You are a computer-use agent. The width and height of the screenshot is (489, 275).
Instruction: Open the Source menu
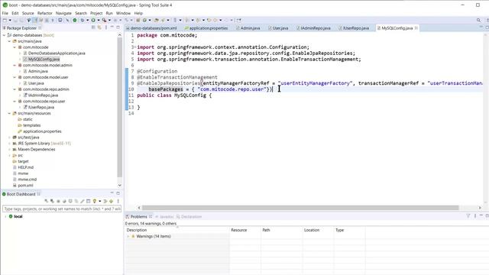coord(28,13)
